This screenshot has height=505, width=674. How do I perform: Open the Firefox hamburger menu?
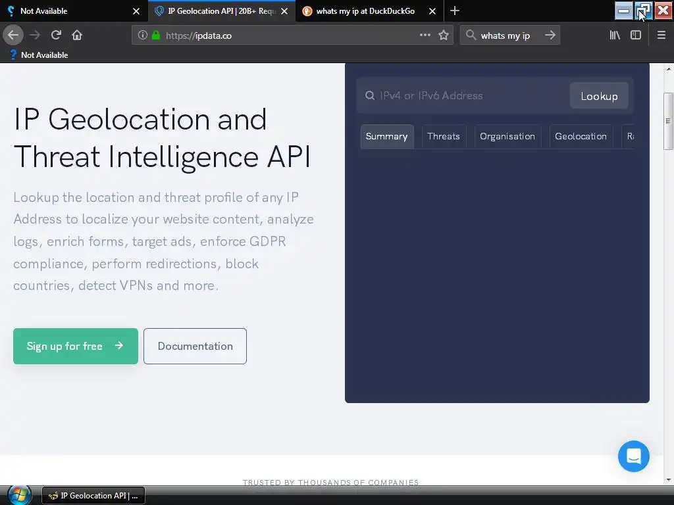(x=661, y=36)
